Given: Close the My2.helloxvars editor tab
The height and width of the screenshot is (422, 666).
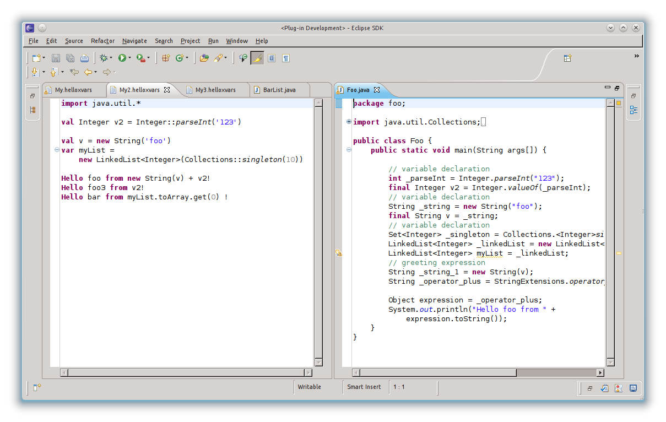Looking at the screenshot, I should [x=167, y=89].
